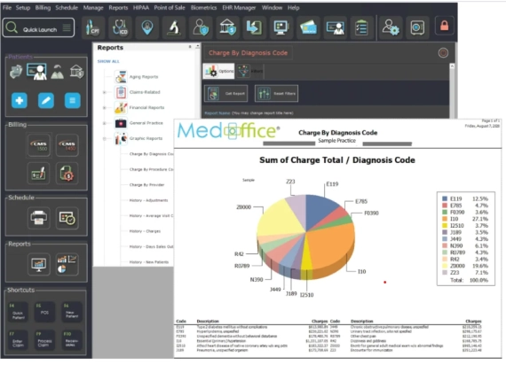The height and width of the screenshot is (365, 506).
Task: Click the credit cards toolbar icon
Action: [x=308, y=27]
